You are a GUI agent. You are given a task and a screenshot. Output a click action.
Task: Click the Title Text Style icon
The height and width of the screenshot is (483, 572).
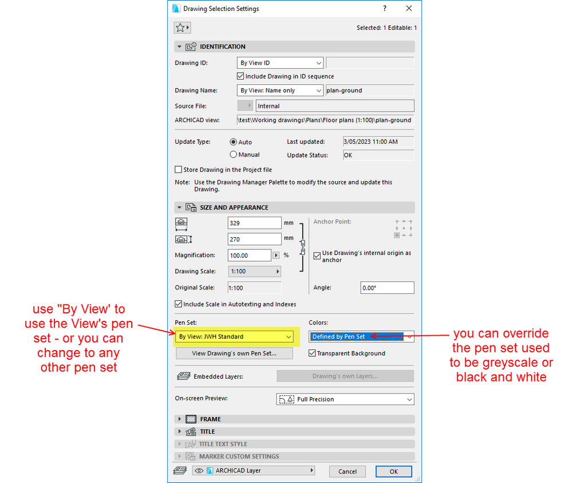[x=191, y=444]
